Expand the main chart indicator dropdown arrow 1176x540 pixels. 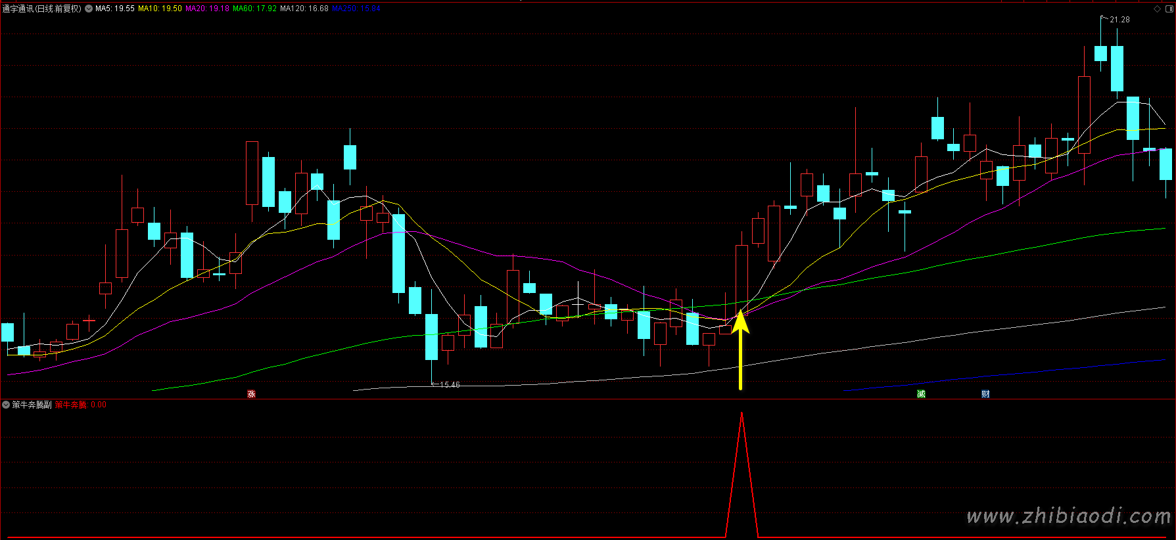[89, 9]
